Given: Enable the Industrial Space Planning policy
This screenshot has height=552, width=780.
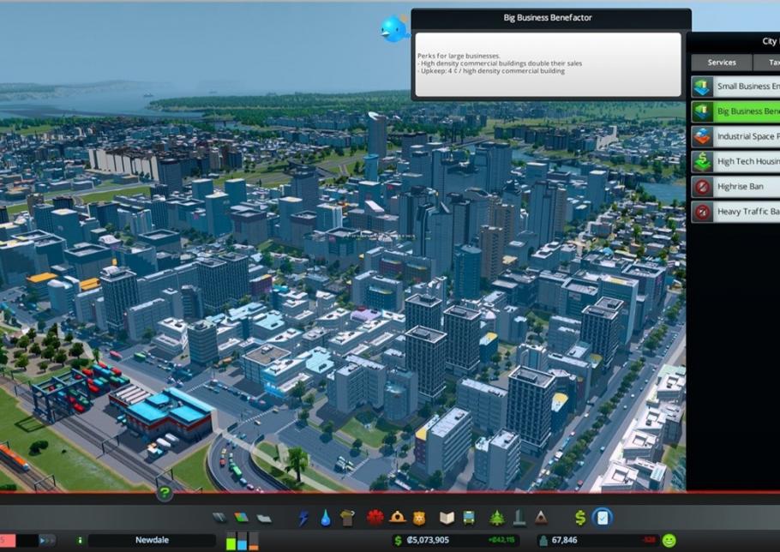Looking at the screenshot, I should [735, 136].
